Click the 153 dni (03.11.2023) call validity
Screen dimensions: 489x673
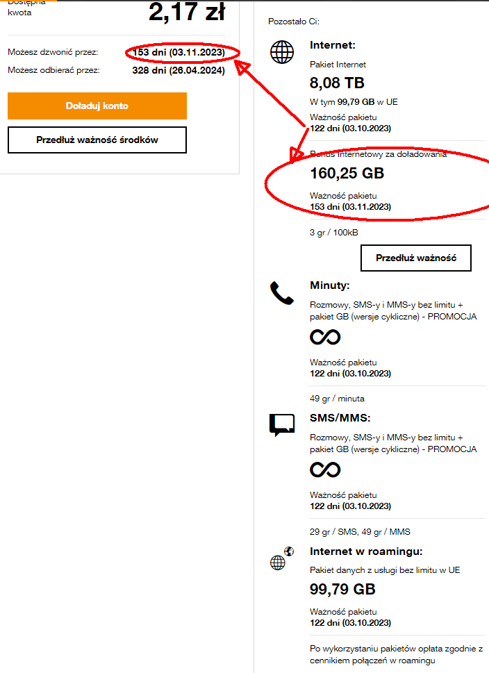click(x=179, y=52)
